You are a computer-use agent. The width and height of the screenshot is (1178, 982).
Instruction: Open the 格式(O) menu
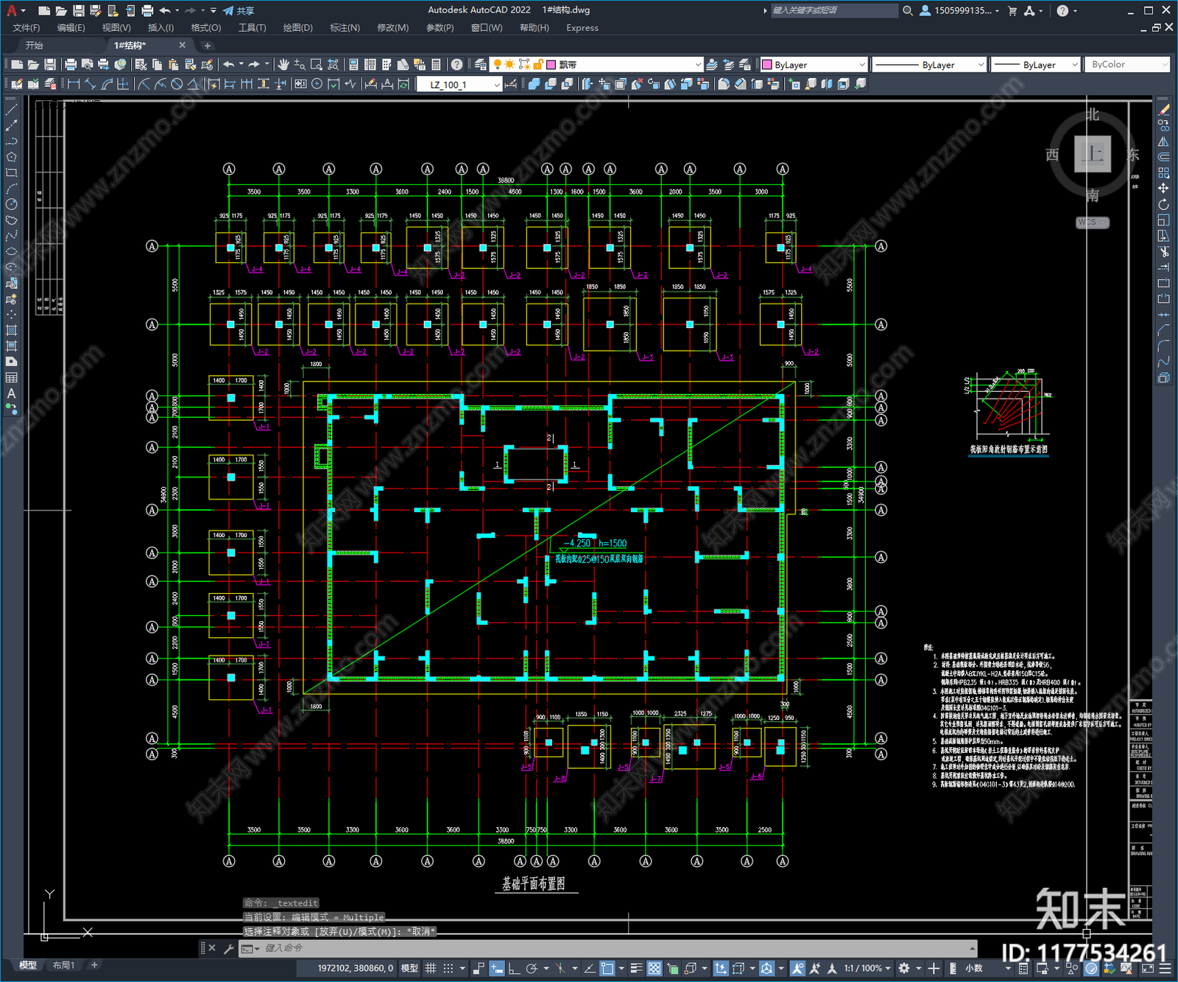click(x=206, y=28)
